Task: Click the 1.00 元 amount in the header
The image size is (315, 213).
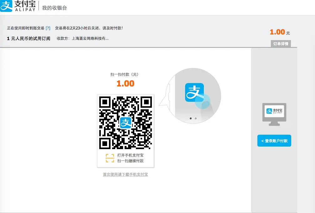Action: click(280, 32)
